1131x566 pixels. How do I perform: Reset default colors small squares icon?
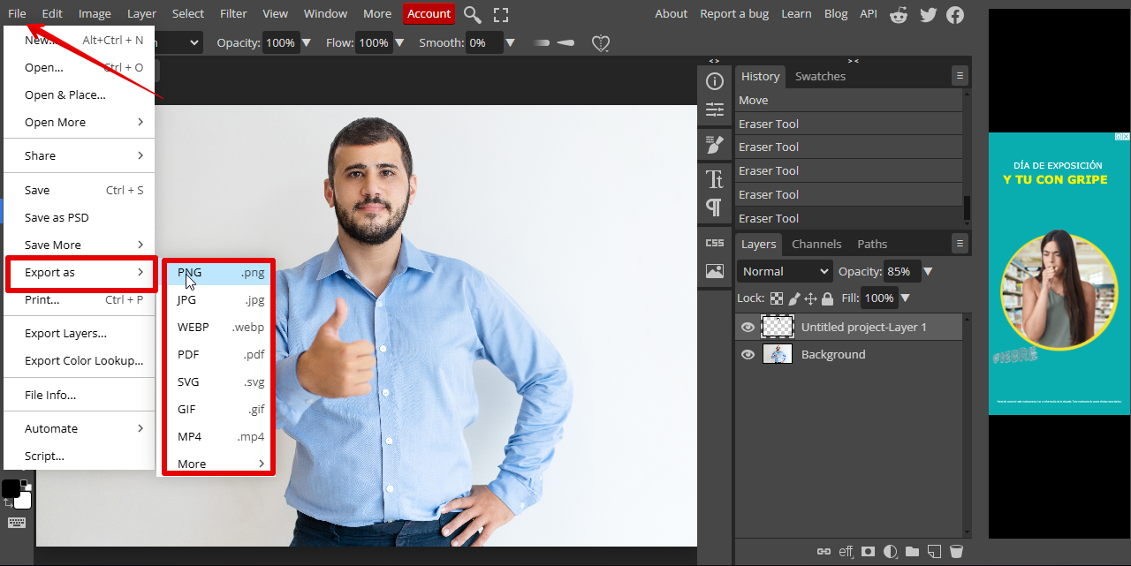tap(26, 484)
